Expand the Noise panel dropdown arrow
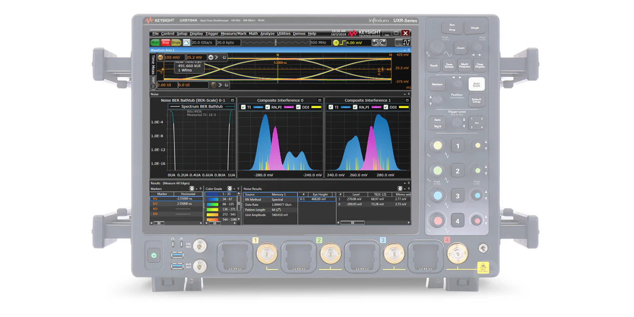Viewport: 634px width, 317px height. pos(405,94)
